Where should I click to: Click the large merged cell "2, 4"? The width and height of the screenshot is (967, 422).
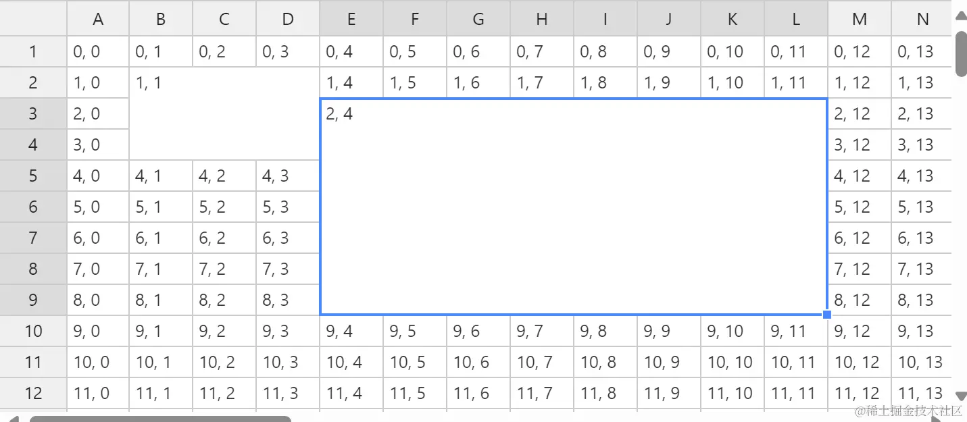(573, 207)
